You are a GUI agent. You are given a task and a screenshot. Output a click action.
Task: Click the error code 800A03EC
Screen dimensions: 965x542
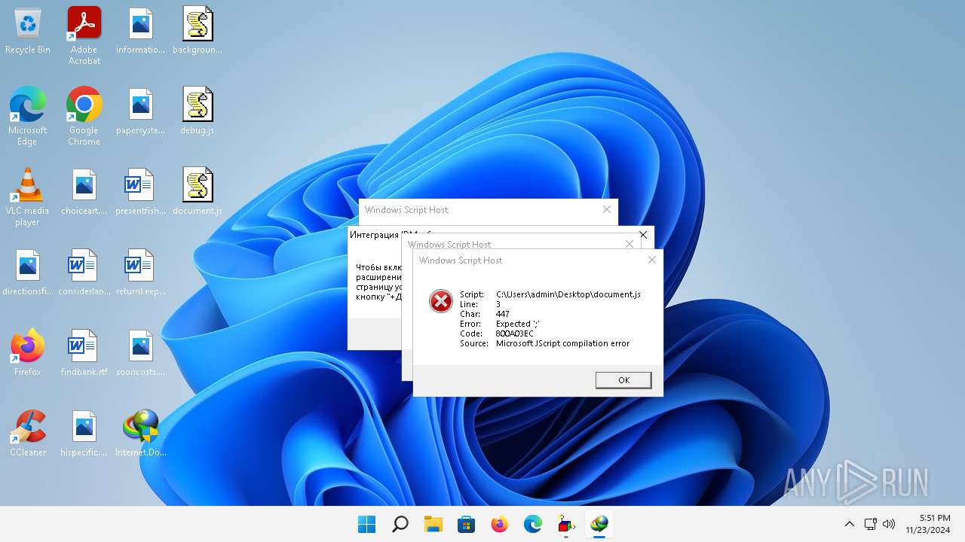click(515, 333)
